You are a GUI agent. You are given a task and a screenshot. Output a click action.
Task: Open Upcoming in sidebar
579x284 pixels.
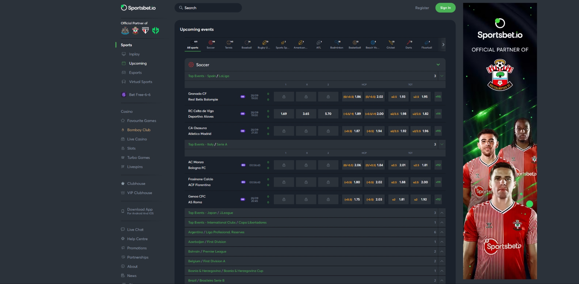(x=138, y=63)
